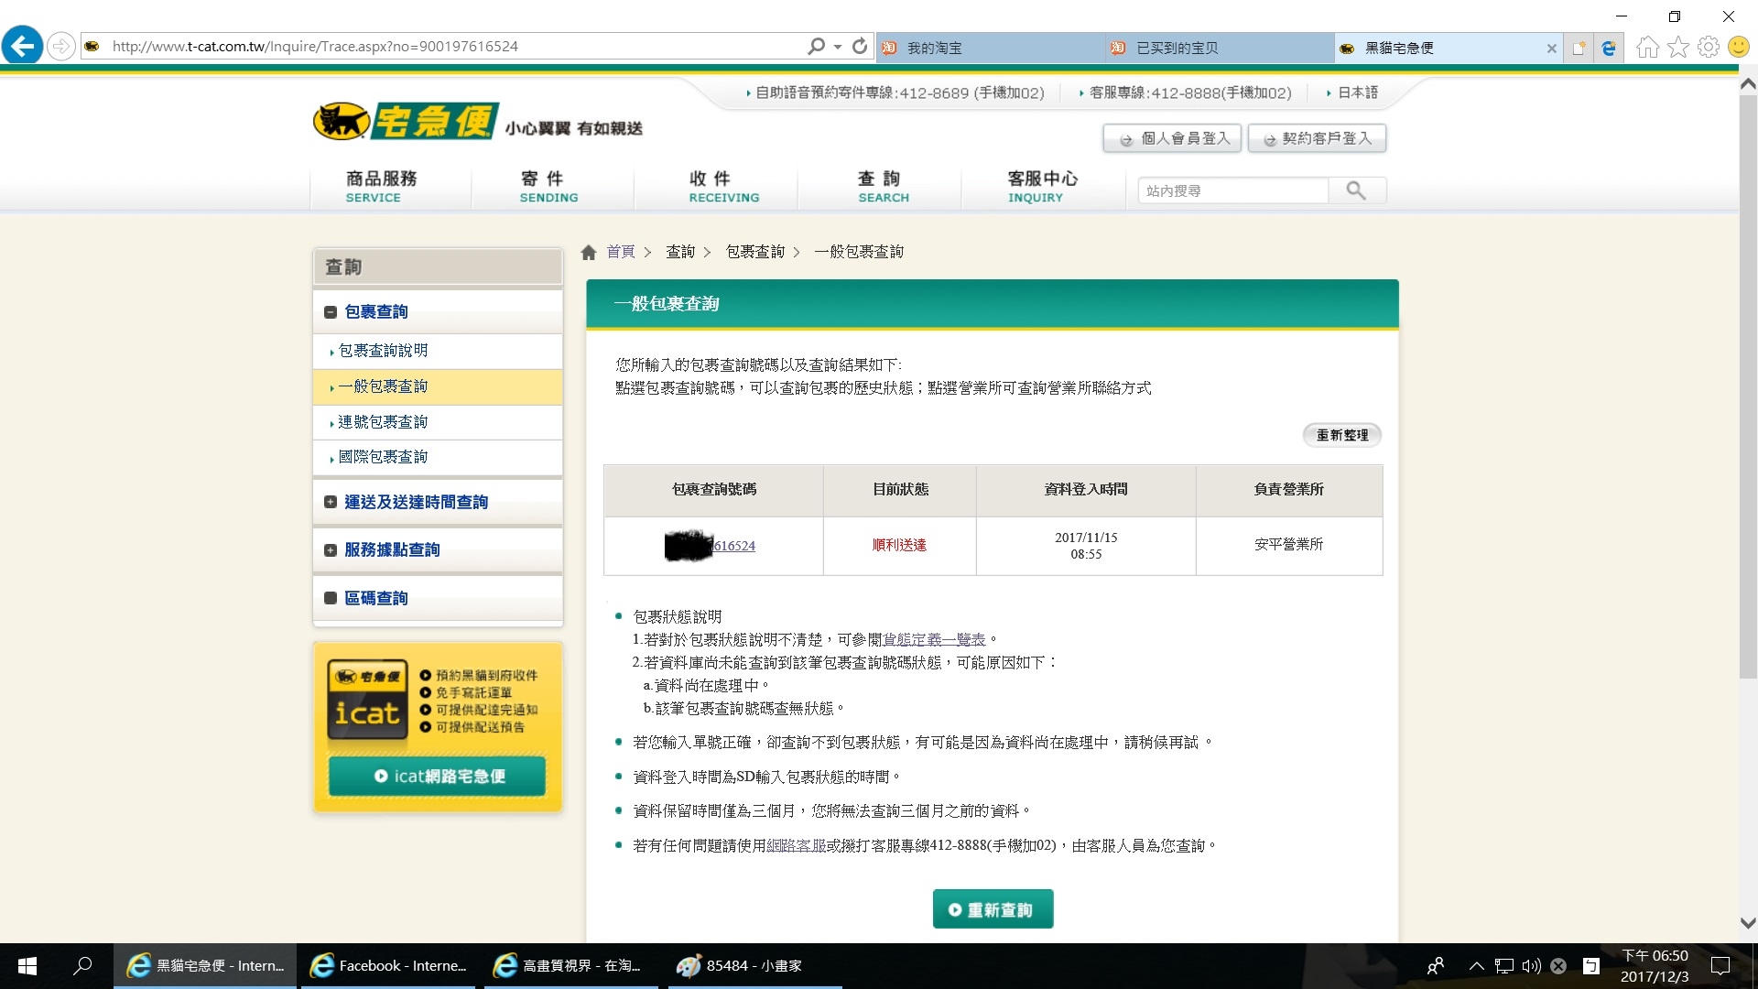Click the icat網路宅急便 button
This screenshot has height=989, width=1758.
pyautogui.click(x=438, y=777)
